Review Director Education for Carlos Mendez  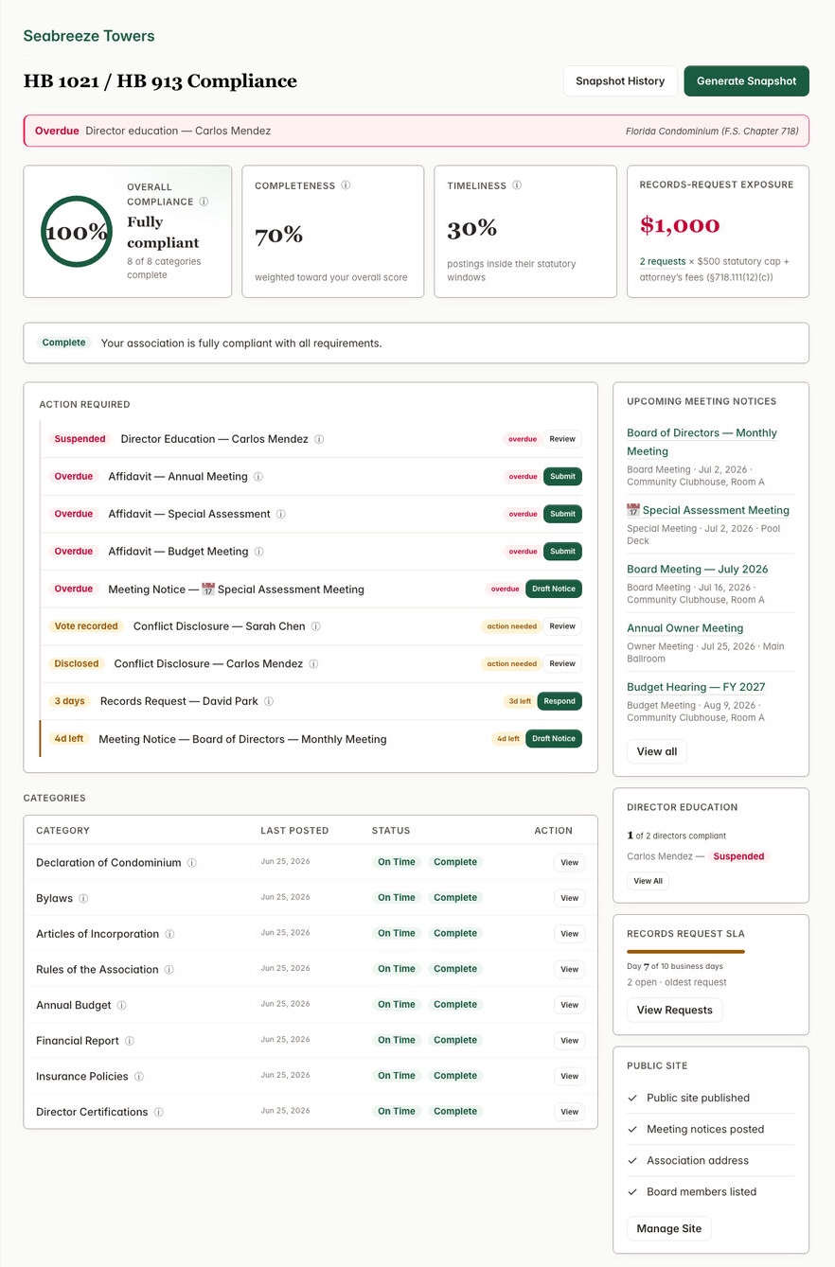[x=562, y=439]
